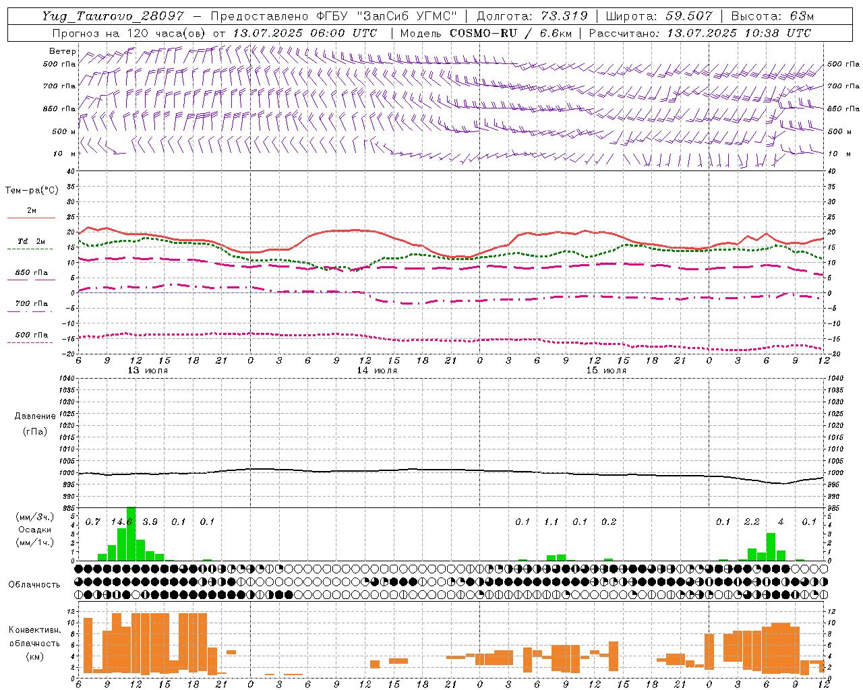This screenshot has height=690, width=863.
Task: Click the Модель COSMO-RU / 6.6км text
Action: pos(485,33)
